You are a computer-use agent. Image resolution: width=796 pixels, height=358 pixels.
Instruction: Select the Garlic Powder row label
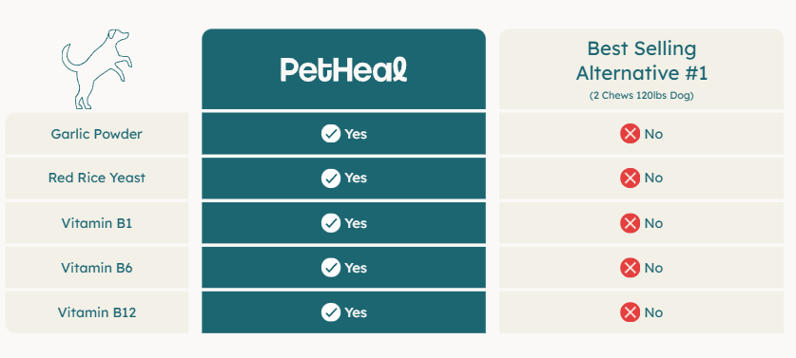coord(96,134)
